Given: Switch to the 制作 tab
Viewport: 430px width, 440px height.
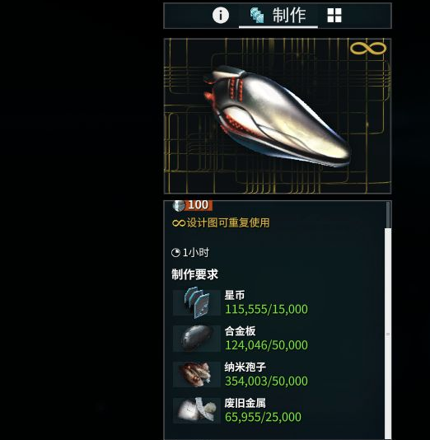Looking at the screenshot, I should [278, 15].
